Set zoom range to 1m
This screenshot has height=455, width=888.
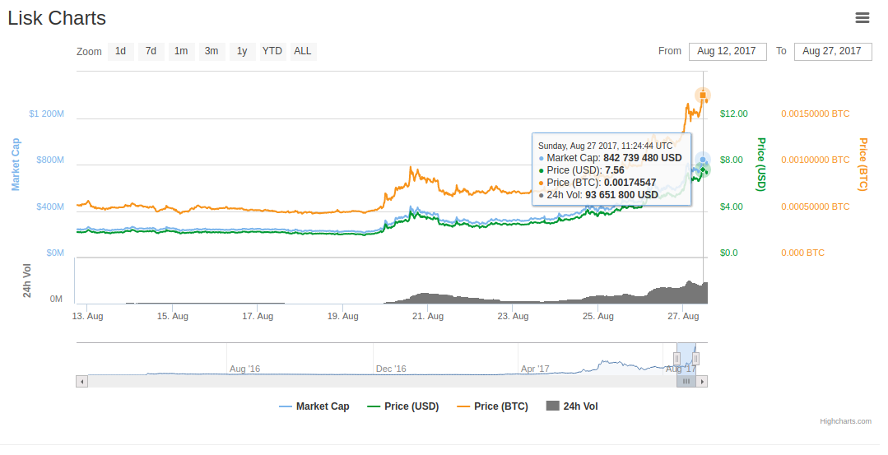181,52
